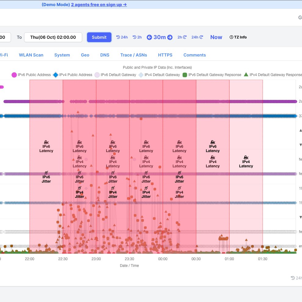Edit the To date field
The width and height of the screenshot is (302, 302).
coord(53,37)
